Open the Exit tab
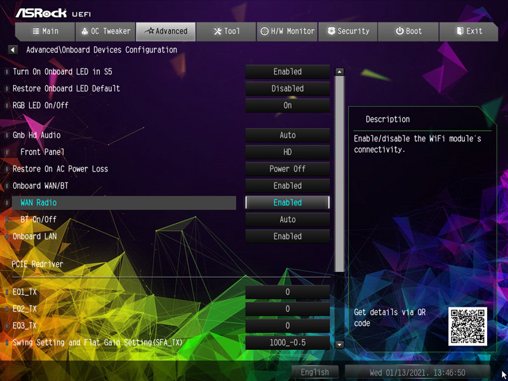Image resolution: width=508 pixels, height=381 pixels. pyautogui.click(x=469, y=31)
